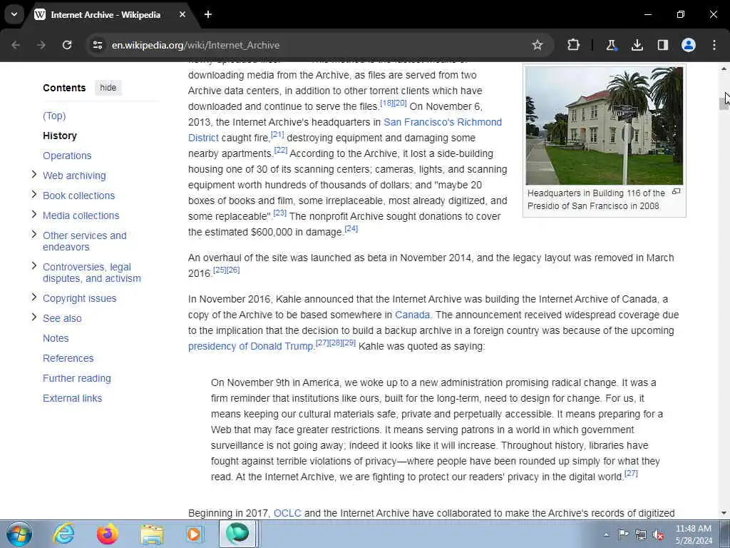Click page scrollbar up arrow
Screen dimensions: 730x548
point(724,68)
